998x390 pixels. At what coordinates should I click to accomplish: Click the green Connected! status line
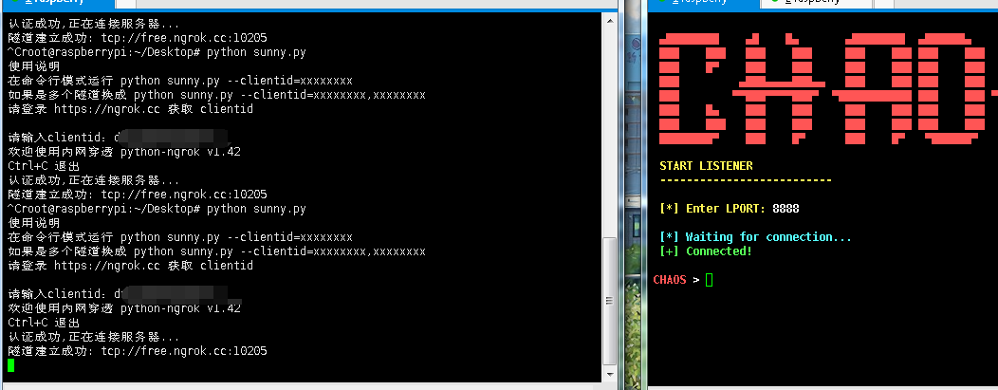[706, 251]
